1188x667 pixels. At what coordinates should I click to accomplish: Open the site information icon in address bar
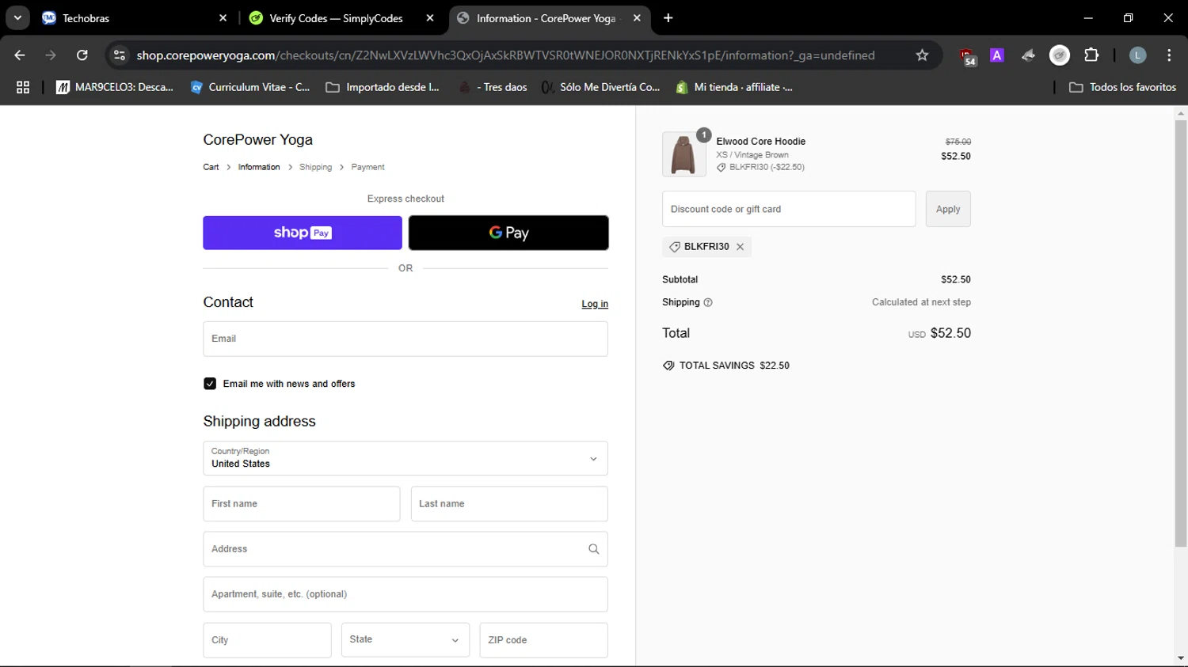click(120, 55)
